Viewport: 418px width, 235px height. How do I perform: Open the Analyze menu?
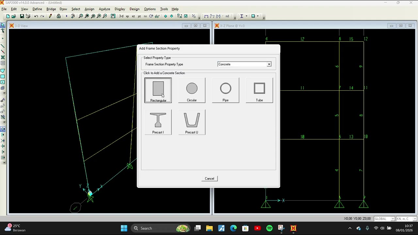(104, 9)
